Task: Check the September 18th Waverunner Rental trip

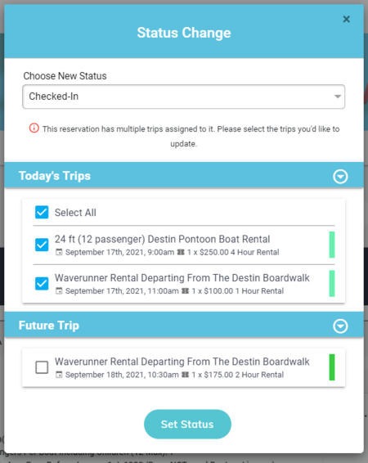Action: [42, 367]
